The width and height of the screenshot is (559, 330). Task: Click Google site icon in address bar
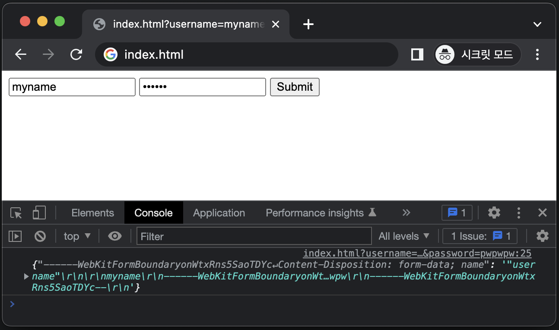coord(111,54)
